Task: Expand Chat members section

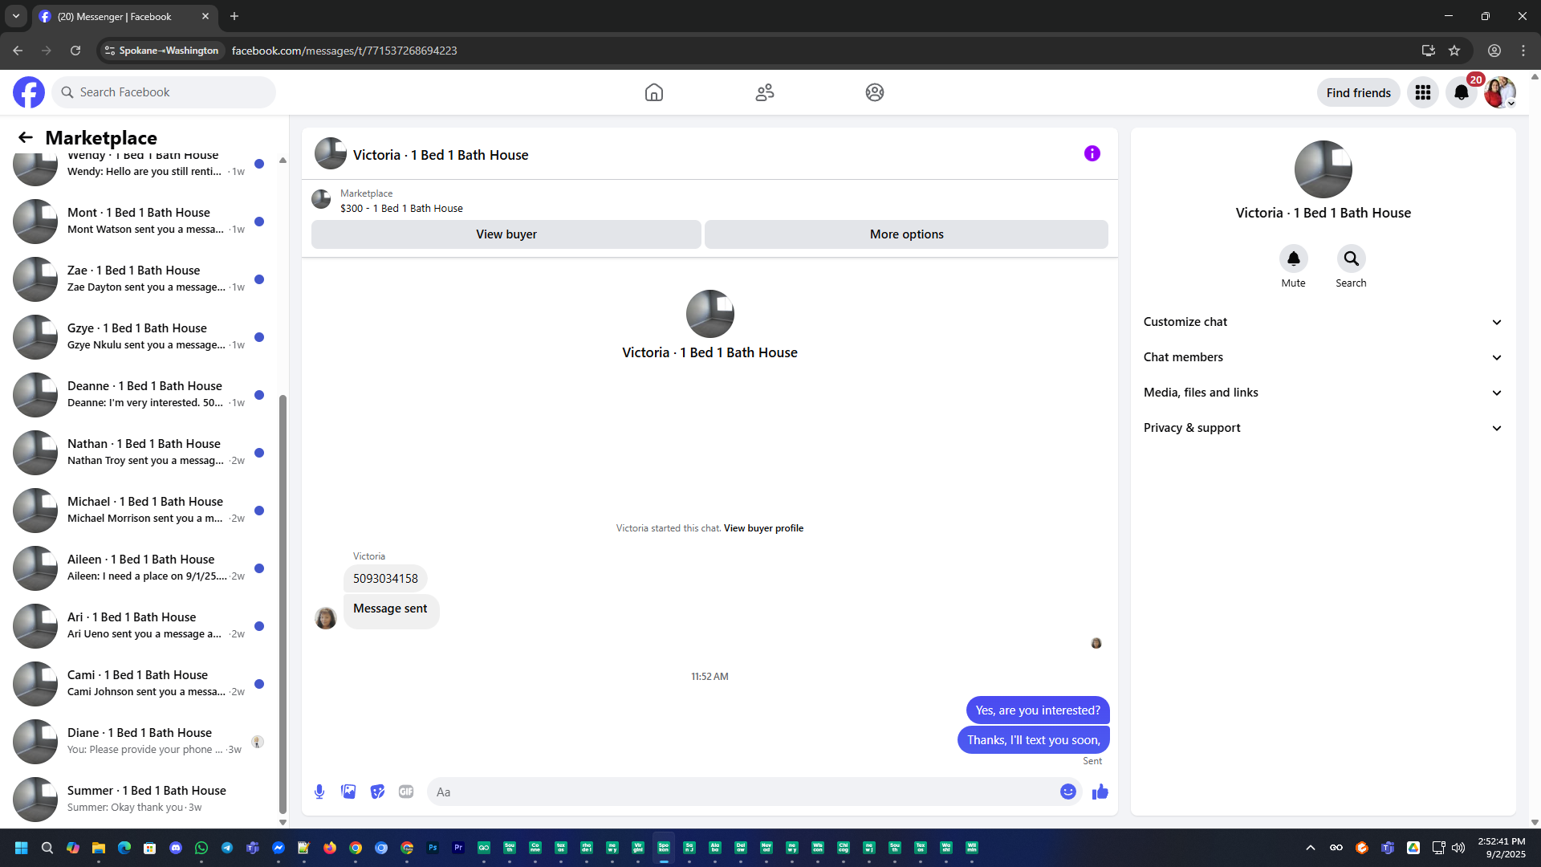Action: (1323, 357)
